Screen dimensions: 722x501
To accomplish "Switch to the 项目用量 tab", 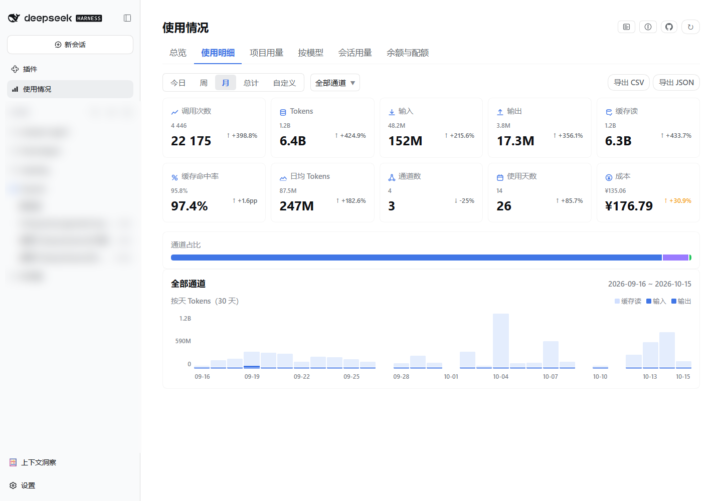I will 266,53.
